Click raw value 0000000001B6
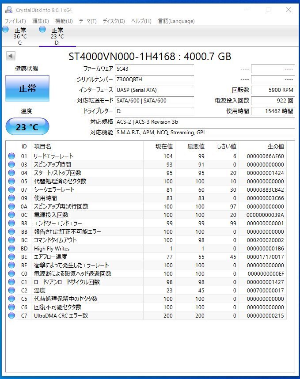This screenshot has height=379, width=300. [x=265, y=249]
